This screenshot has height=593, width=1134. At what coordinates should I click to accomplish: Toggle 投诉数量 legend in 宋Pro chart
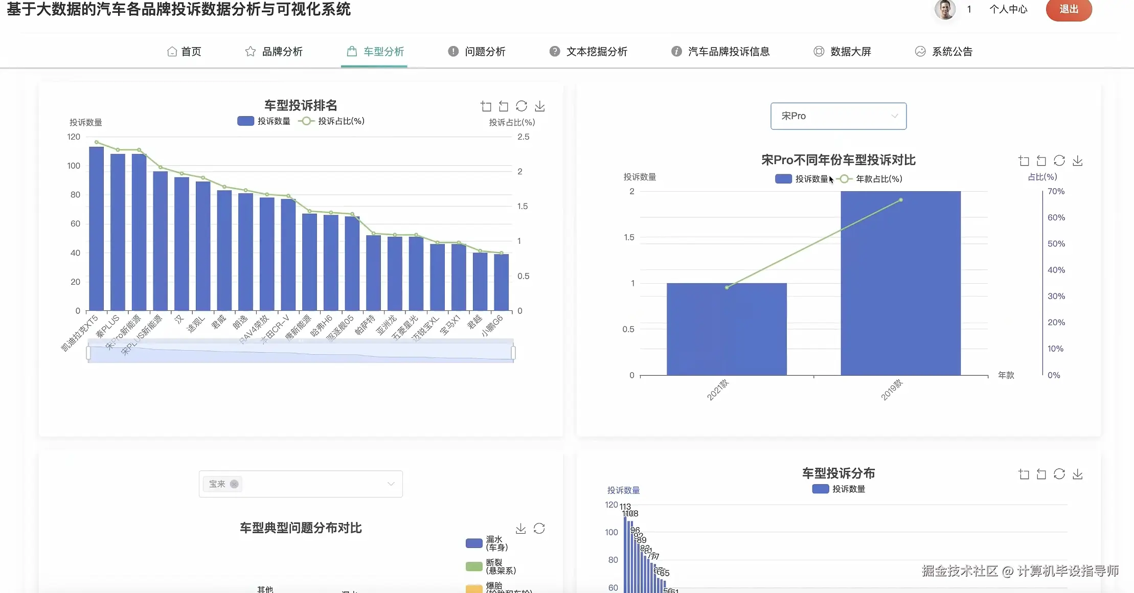pyautogui.click(x=802, y=179)
